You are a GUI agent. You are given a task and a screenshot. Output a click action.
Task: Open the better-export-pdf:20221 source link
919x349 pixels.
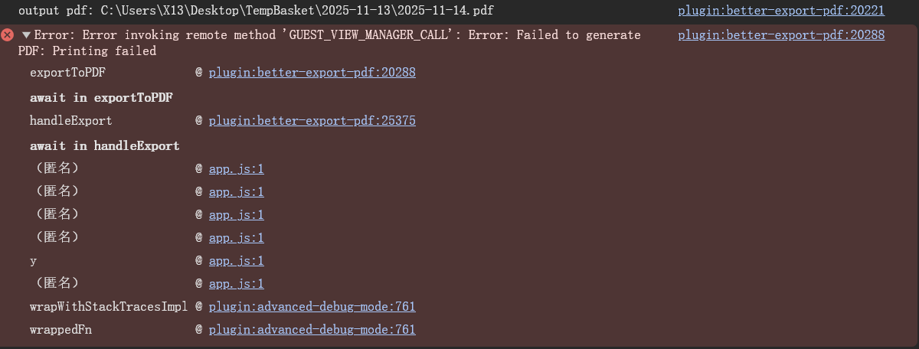[781, 11]
